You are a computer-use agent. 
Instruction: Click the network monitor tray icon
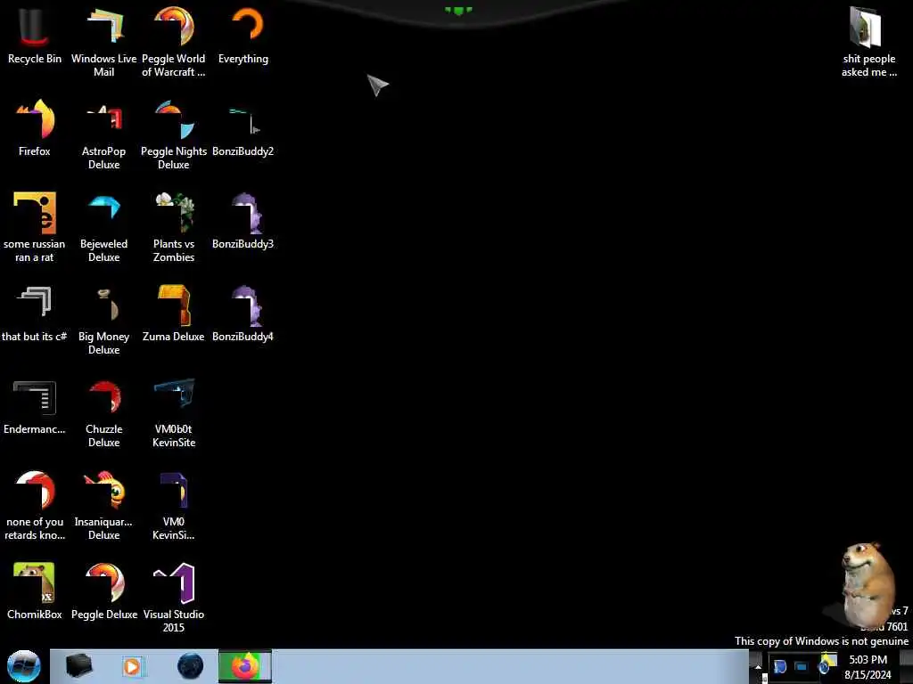802,666
